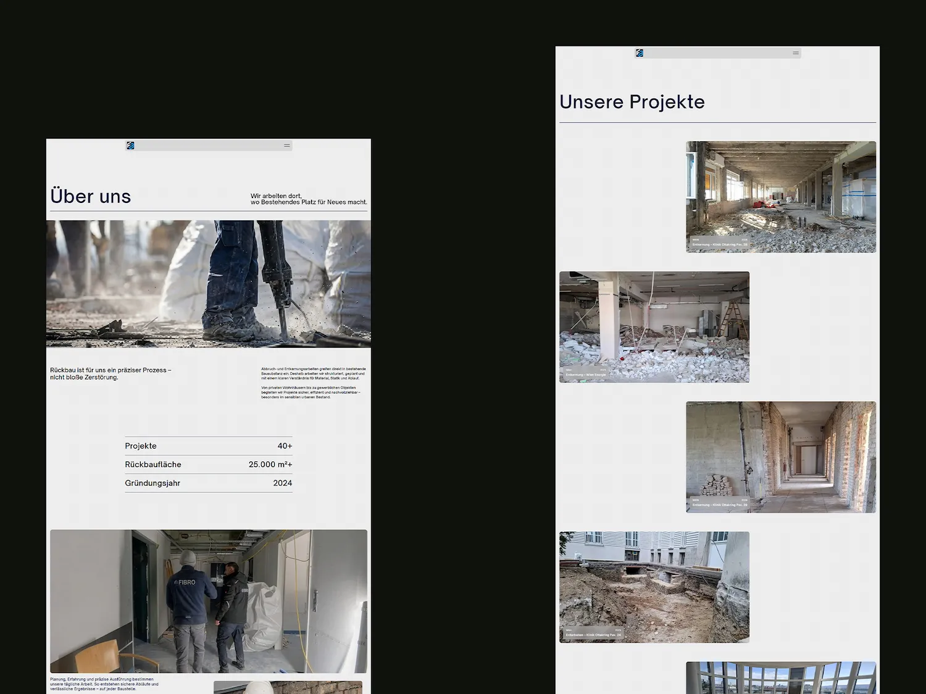The image size is (926, 694).
Task: Click the 'Wir arbeiten dort' tagline text
Action: click(309, 199)
